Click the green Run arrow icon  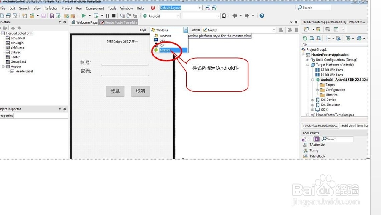(84, 16)
